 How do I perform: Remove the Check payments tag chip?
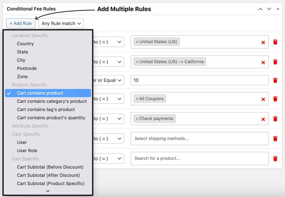point(137,119)
